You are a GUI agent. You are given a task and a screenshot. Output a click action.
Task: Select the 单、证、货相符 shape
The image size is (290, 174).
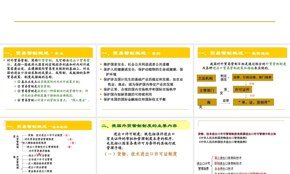pos(253,102)
